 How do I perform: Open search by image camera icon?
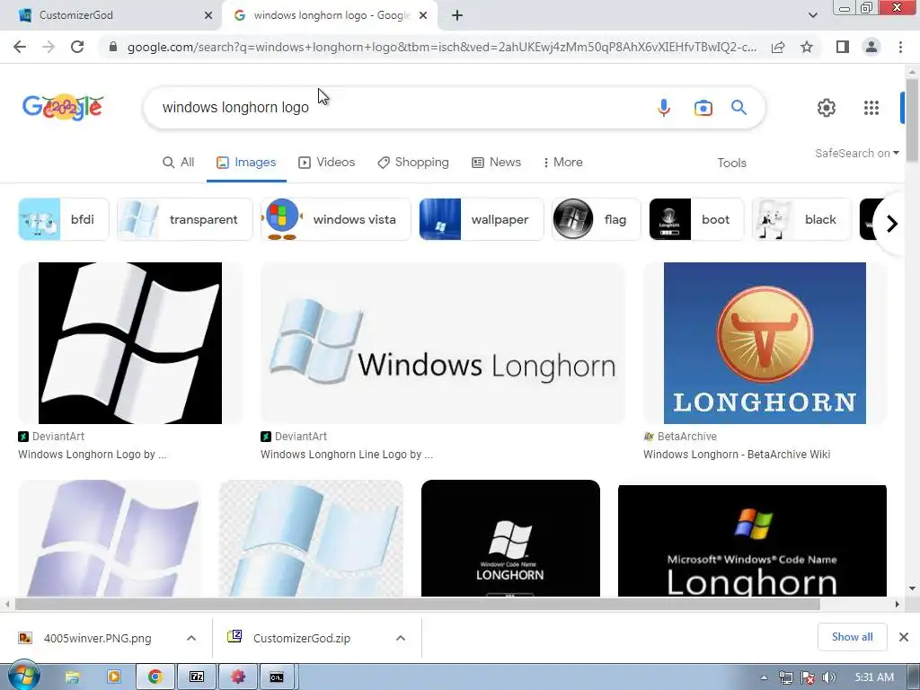[x=703, y=108]
